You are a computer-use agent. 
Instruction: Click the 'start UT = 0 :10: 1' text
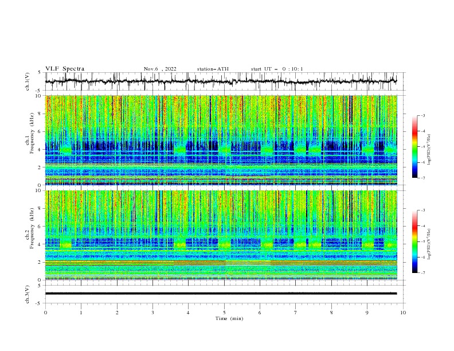[277, 69]
